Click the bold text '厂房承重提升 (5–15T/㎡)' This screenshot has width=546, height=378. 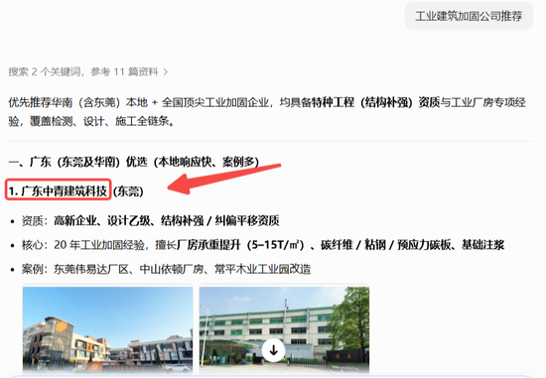(x=240, y=245)
